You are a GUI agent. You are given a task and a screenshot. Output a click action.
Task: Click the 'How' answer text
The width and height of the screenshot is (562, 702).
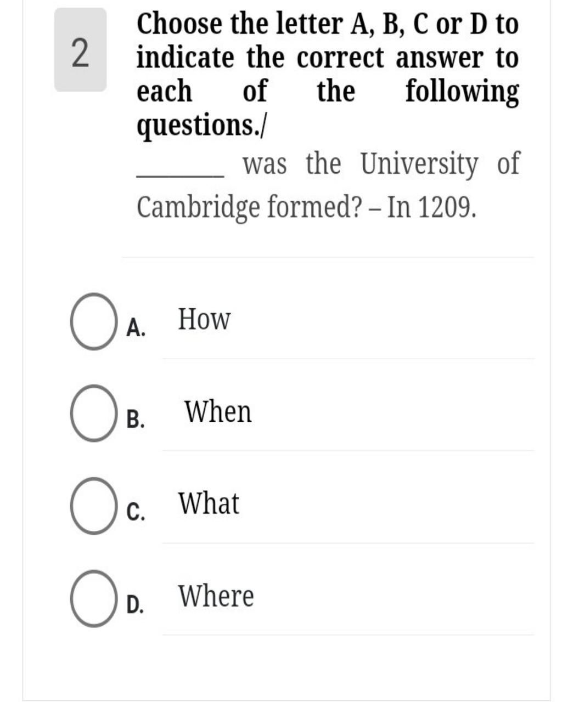pos(204,319)
